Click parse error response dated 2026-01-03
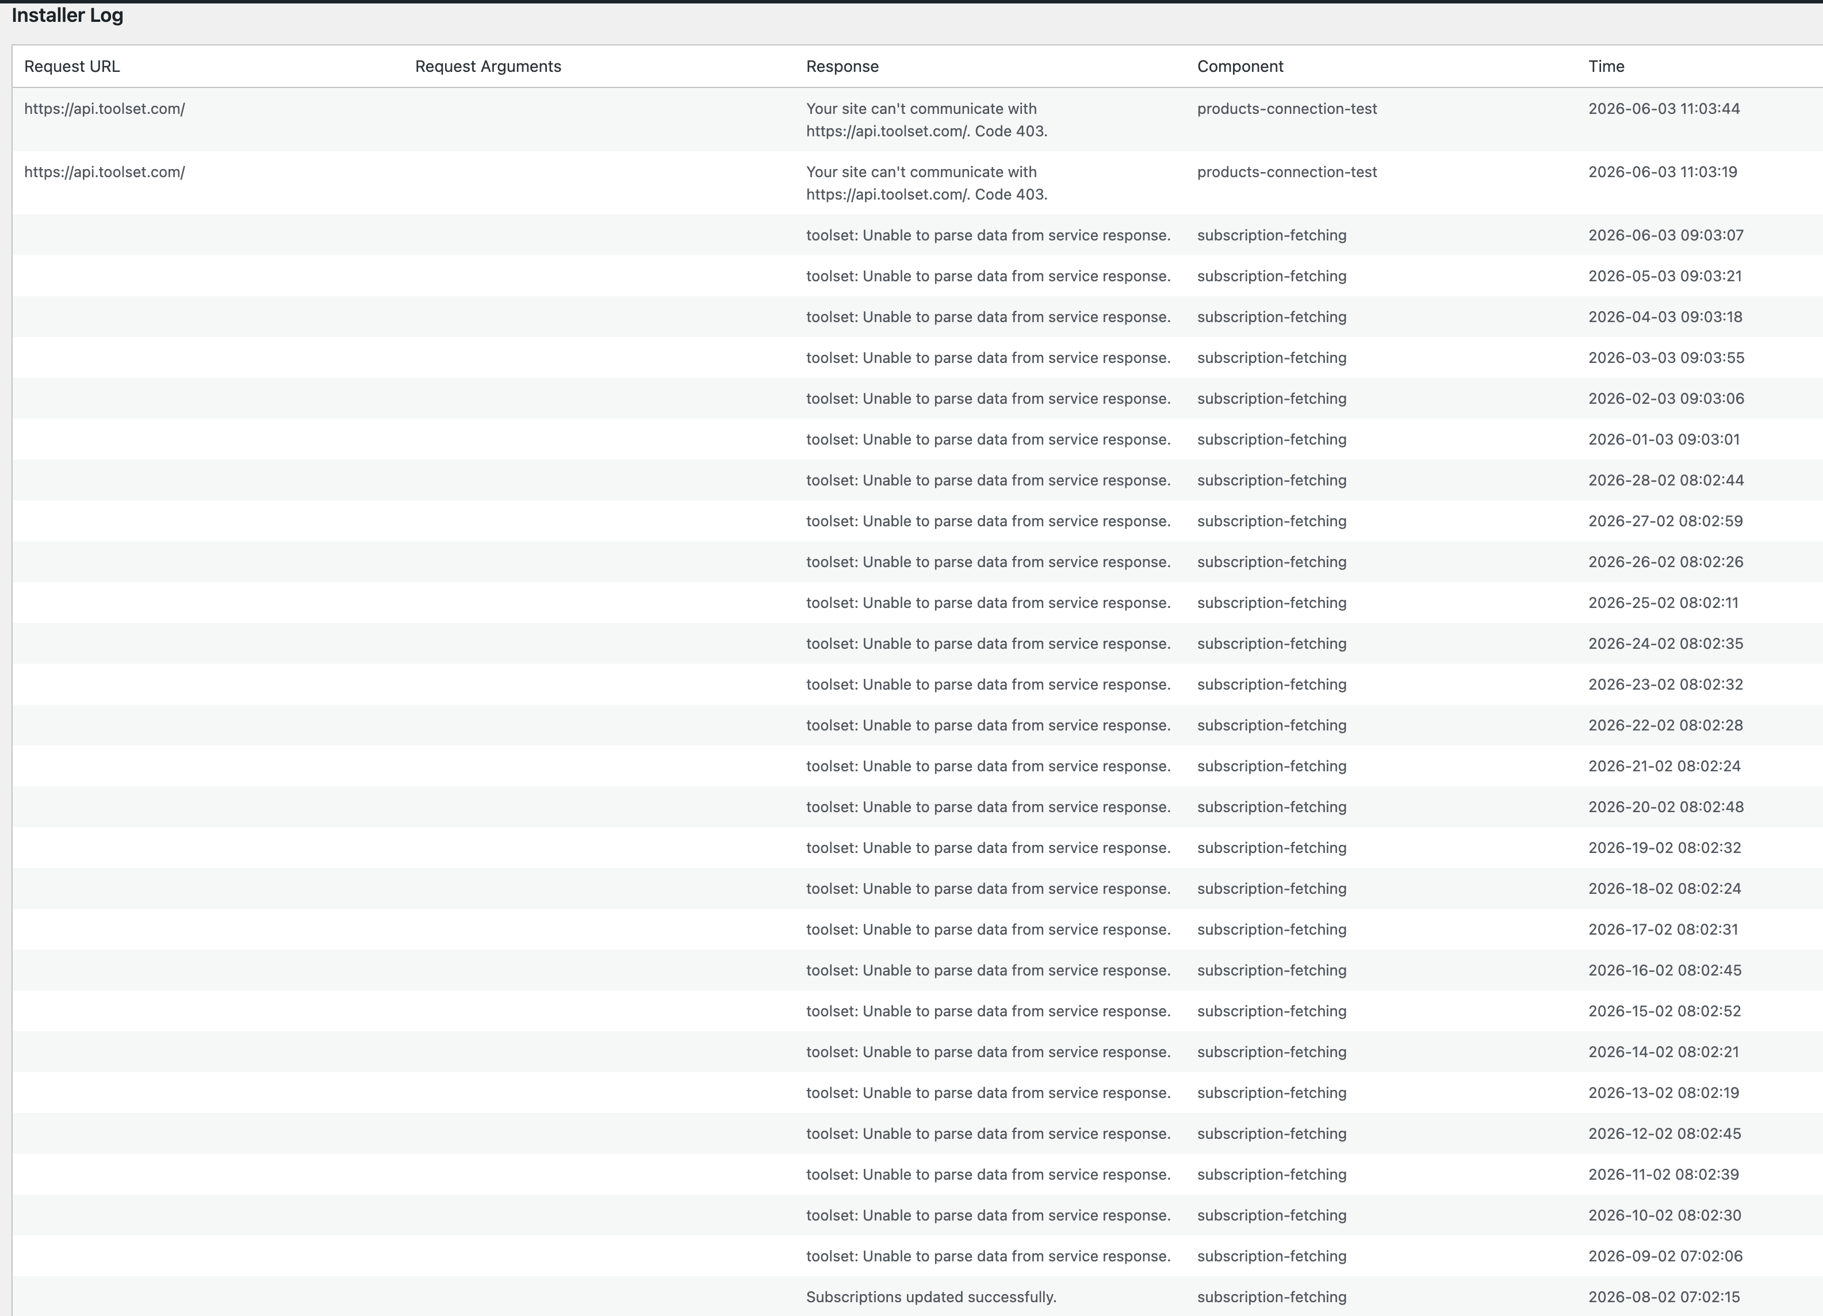 click(987, 440)
